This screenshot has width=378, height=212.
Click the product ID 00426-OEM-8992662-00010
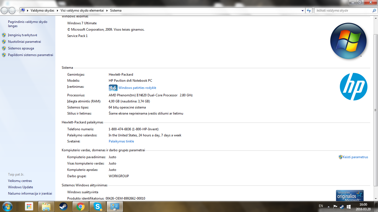click(125, 198)
